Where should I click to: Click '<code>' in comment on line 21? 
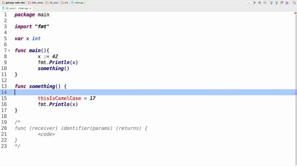coord(46,134)
